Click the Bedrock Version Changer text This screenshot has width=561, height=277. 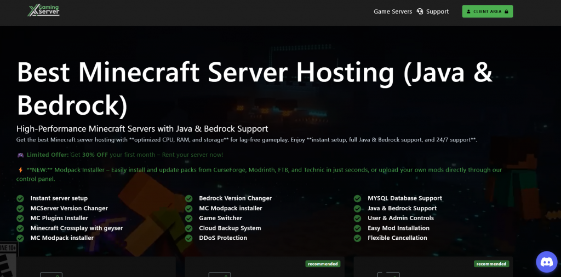point(236,198)
